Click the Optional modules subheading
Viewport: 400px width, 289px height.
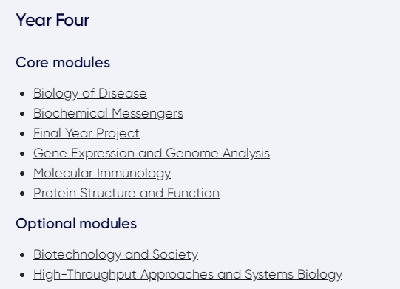click(x=76, y=224)
